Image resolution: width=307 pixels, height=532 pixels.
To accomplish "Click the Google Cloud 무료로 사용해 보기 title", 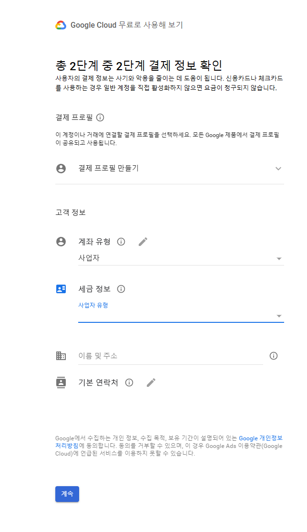I will coord(127,25).
